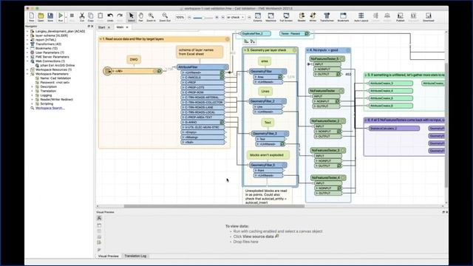Screen dimensions: 473x266
Task: Open the bookmark navigation dropdown
Action: click(236, 17)
